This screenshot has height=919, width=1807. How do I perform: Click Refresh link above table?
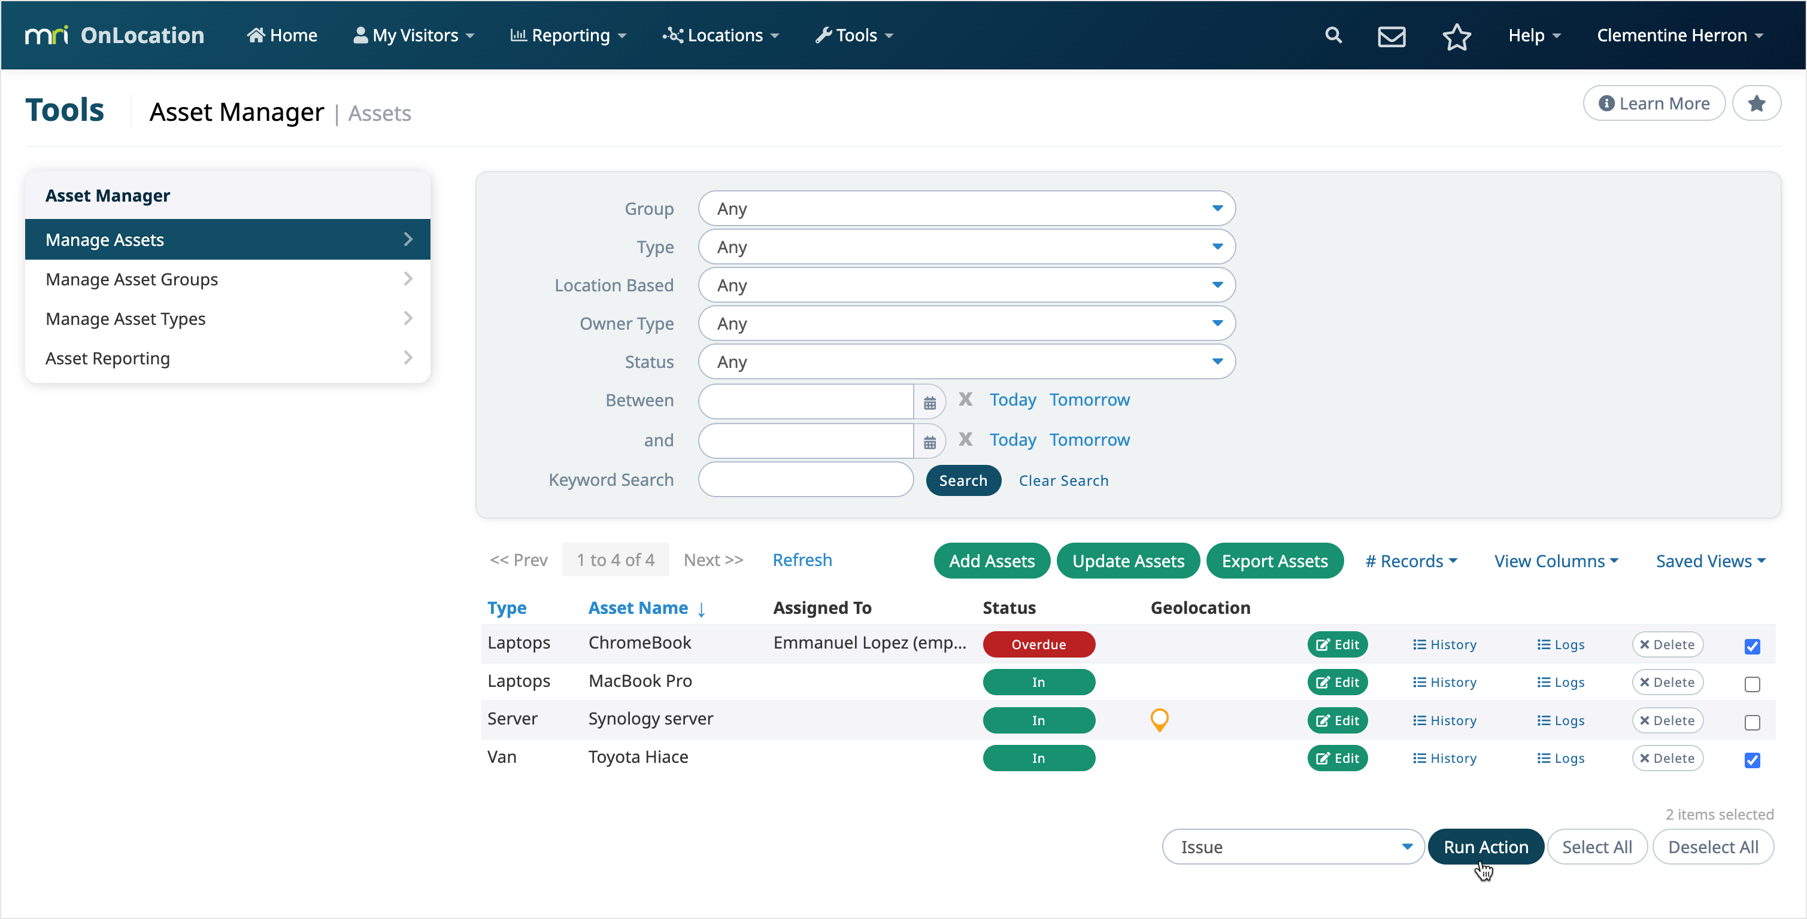click(802, 559)
